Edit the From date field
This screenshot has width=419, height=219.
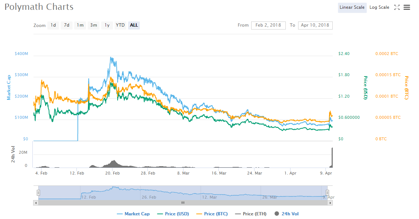coord(268,25)
